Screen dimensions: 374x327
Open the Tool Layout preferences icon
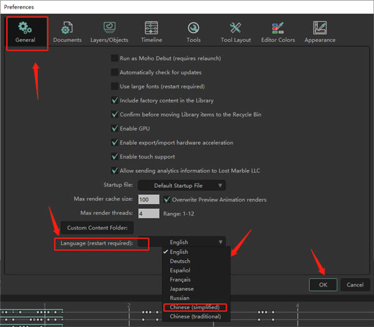(236, 29)
